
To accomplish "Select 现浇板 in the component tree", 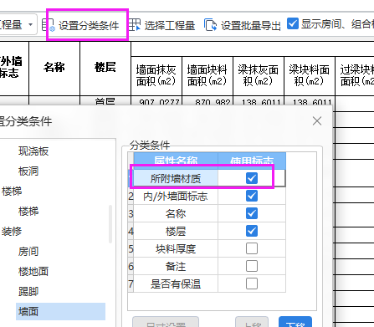I will (33, 151).
